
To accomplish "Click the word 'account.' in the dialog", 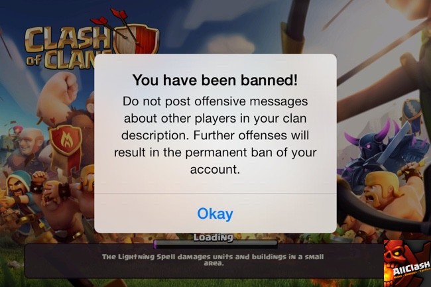I will click(215, 169).
